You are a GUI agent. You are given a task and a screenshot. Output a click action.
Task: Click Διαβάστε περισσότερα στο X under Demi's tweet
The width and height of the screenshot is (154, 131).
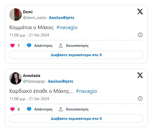[76, 55]
